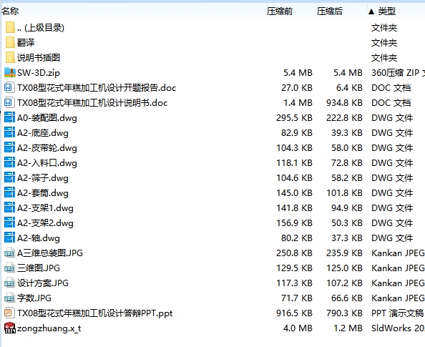Click the 设计方案.JPG image icon

tap(9, 283)
